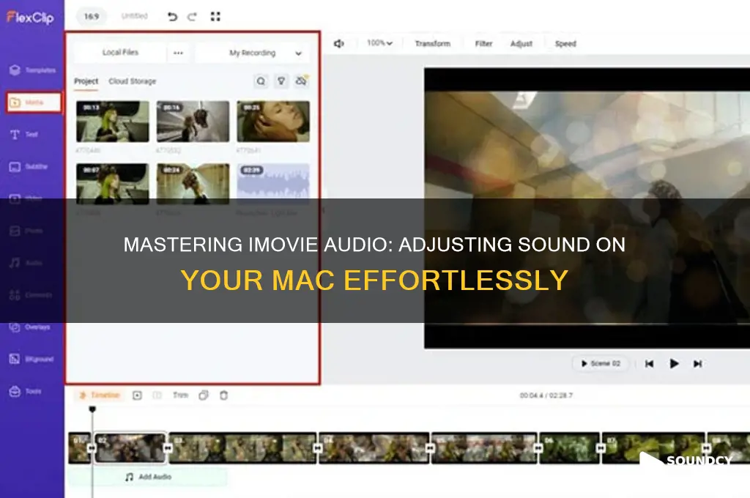Open the Tools section in sidebar
Screen dimensions: 750x498
tap(26, 391)
